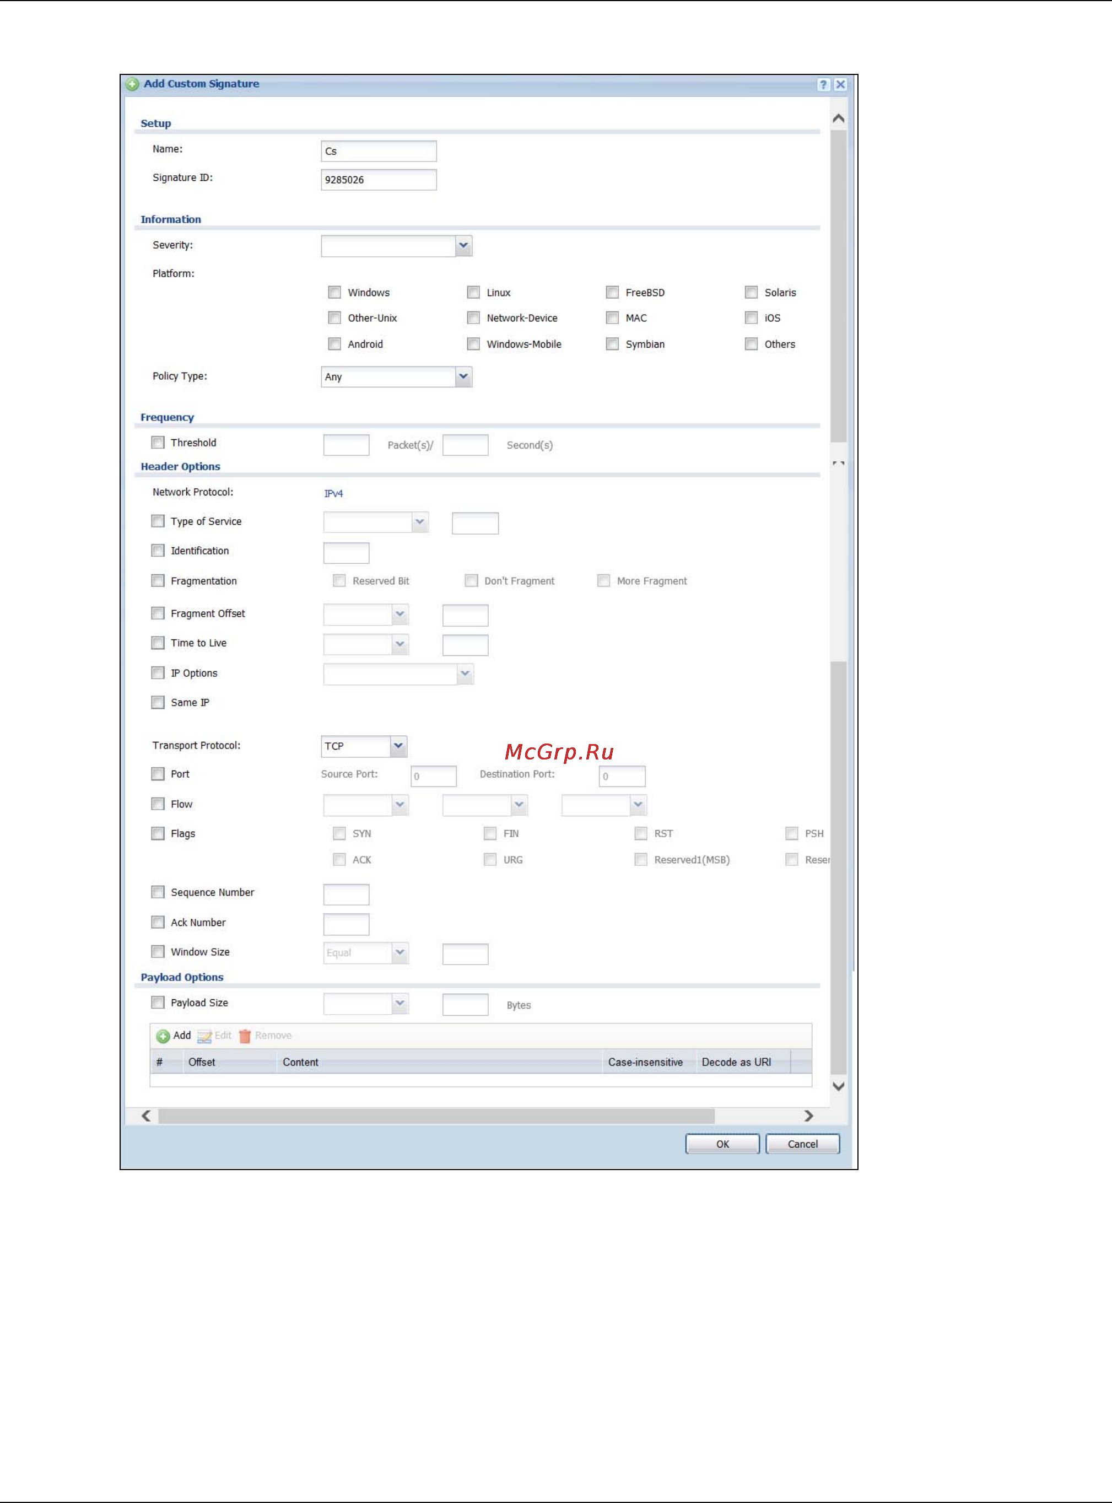Enable the Windows platform checkbox

click(x=334, y=292)
